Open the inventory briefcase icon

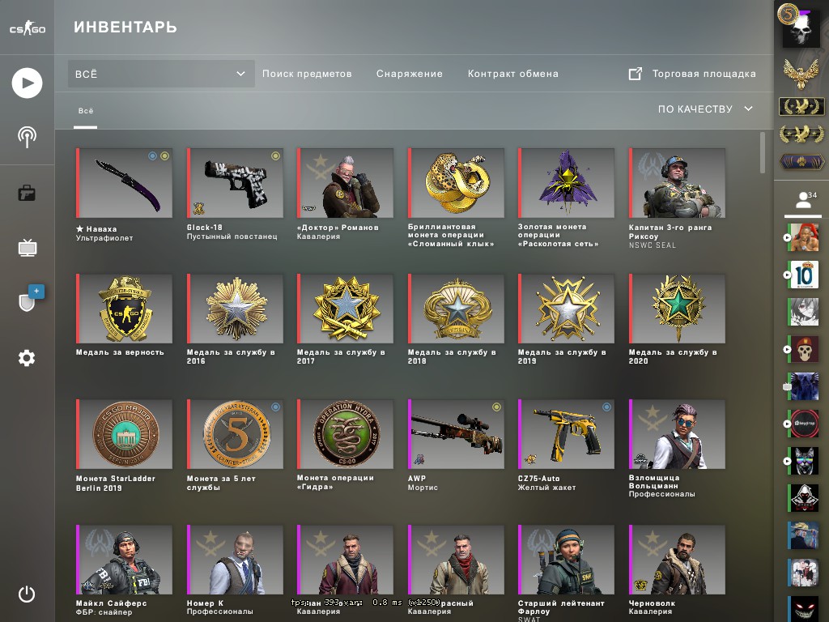pyautogui.click(x=27, y=193)
